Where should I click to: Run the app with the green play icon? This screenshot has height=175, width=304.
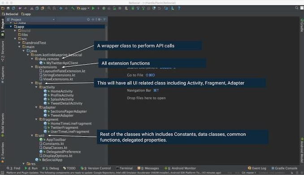(93, 9)
